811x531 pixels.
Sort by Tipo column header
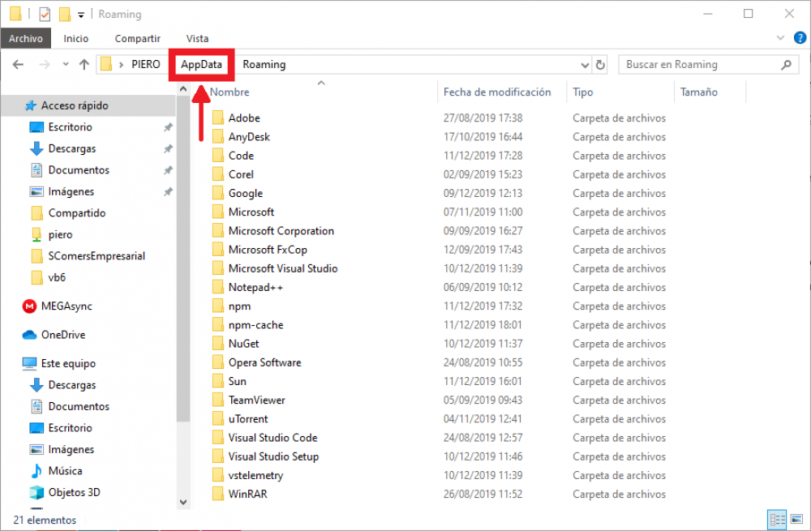(x=583, y=92)
